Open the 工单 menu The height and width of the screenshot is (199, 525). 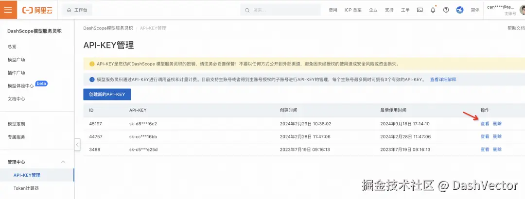(x=405, y=10)
